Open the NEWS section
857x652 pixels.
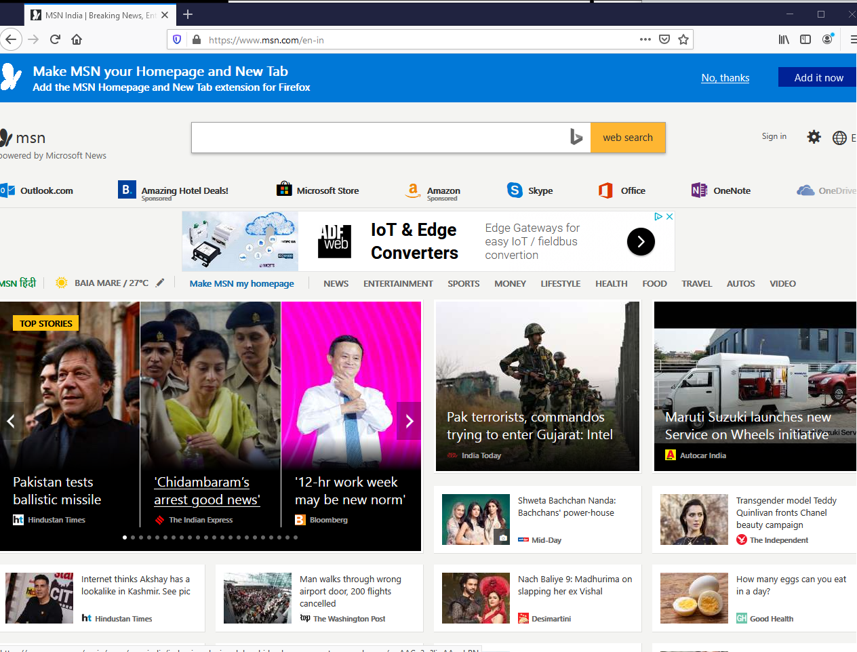click(336, 283)
